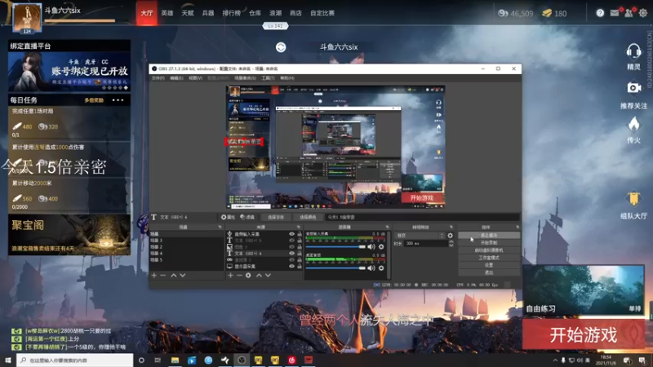
Task: Adjust 桌面音频 volume slider
Action: [335, 268]
